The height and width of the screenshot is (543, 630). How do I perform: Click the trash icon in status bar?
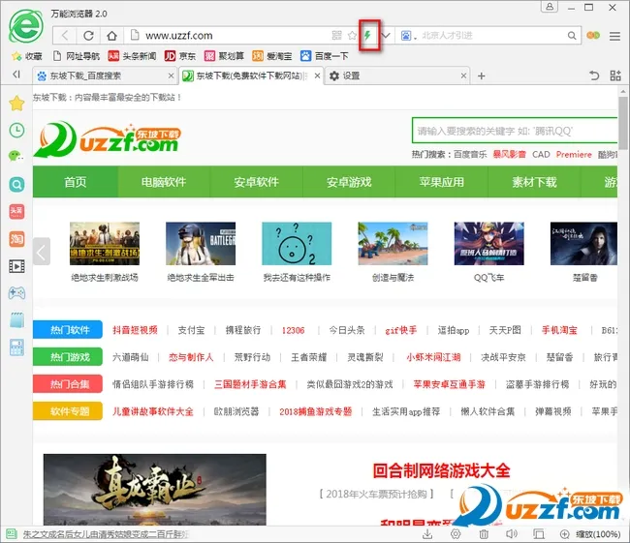483,534
